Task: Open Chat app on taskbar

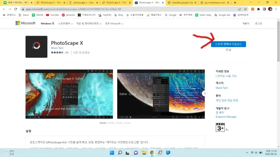Action: click(x=136, y=153)
